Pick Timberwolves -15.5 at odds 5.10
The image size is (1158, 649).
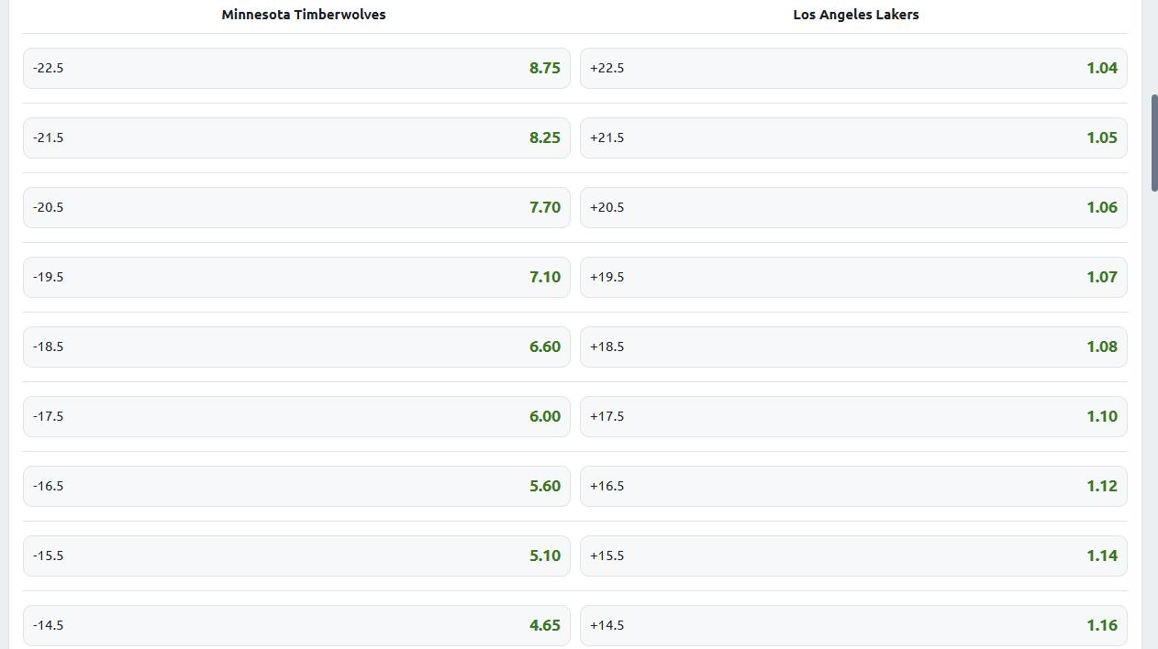point(296,556)
